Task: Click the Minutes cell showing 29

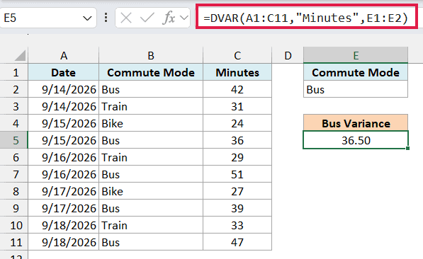Action: click(237, 157)
